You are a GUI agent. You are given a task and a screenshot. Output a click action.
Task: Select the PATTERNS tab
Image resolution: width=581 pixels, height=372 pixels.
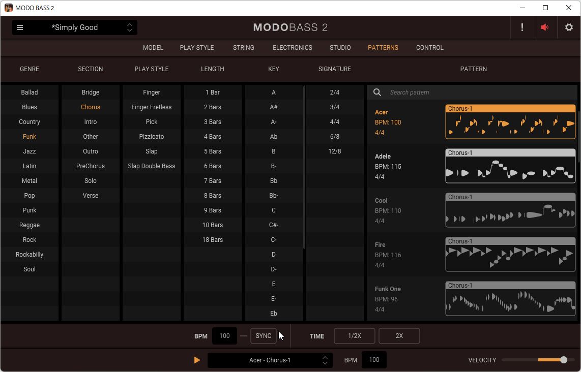(x=383, y=48)
